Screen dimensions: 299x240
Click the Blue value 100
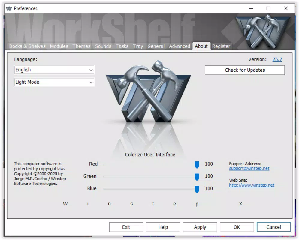click(x=209, y=188)
